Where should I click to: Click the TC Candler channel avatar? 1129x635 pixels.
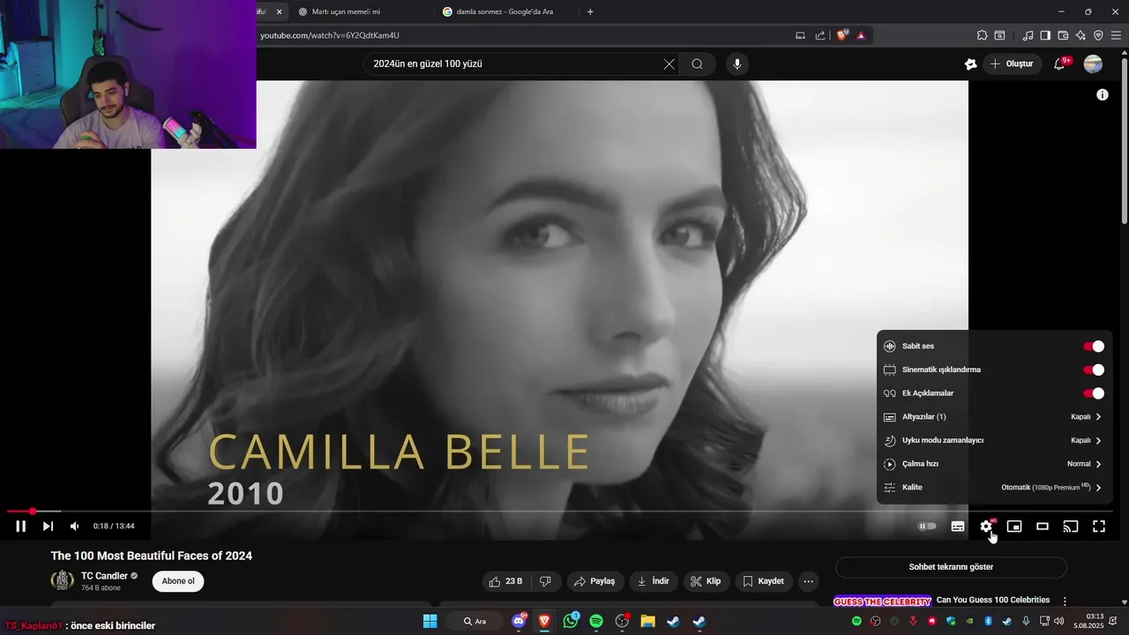(x=63, y=580)
